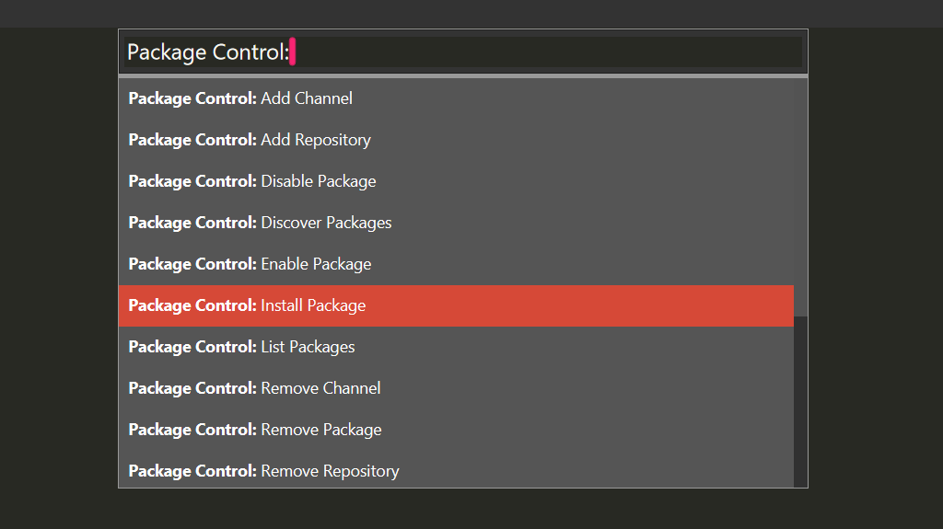Choose Package Control: Add Repository

456,140
